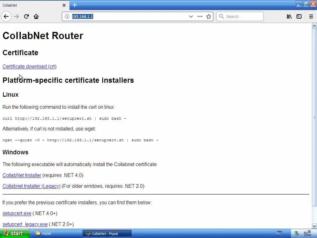
Task: Select the CollabNet browser tab
Action: click(x=34, y=5)
